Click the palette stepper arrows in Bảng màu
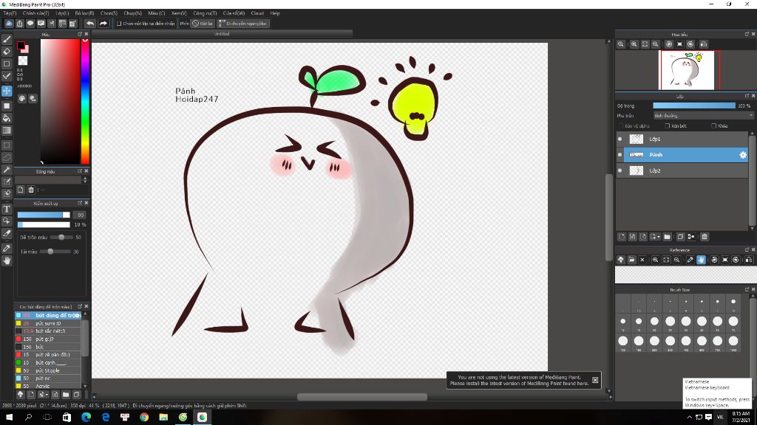Viewport: 757px width, 425px height. 85,180
